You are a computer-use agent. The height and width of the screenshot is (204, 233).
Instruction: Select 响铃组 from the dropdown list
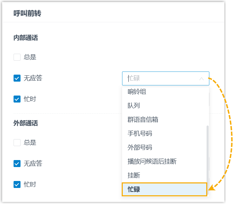[x=137, y=92]
